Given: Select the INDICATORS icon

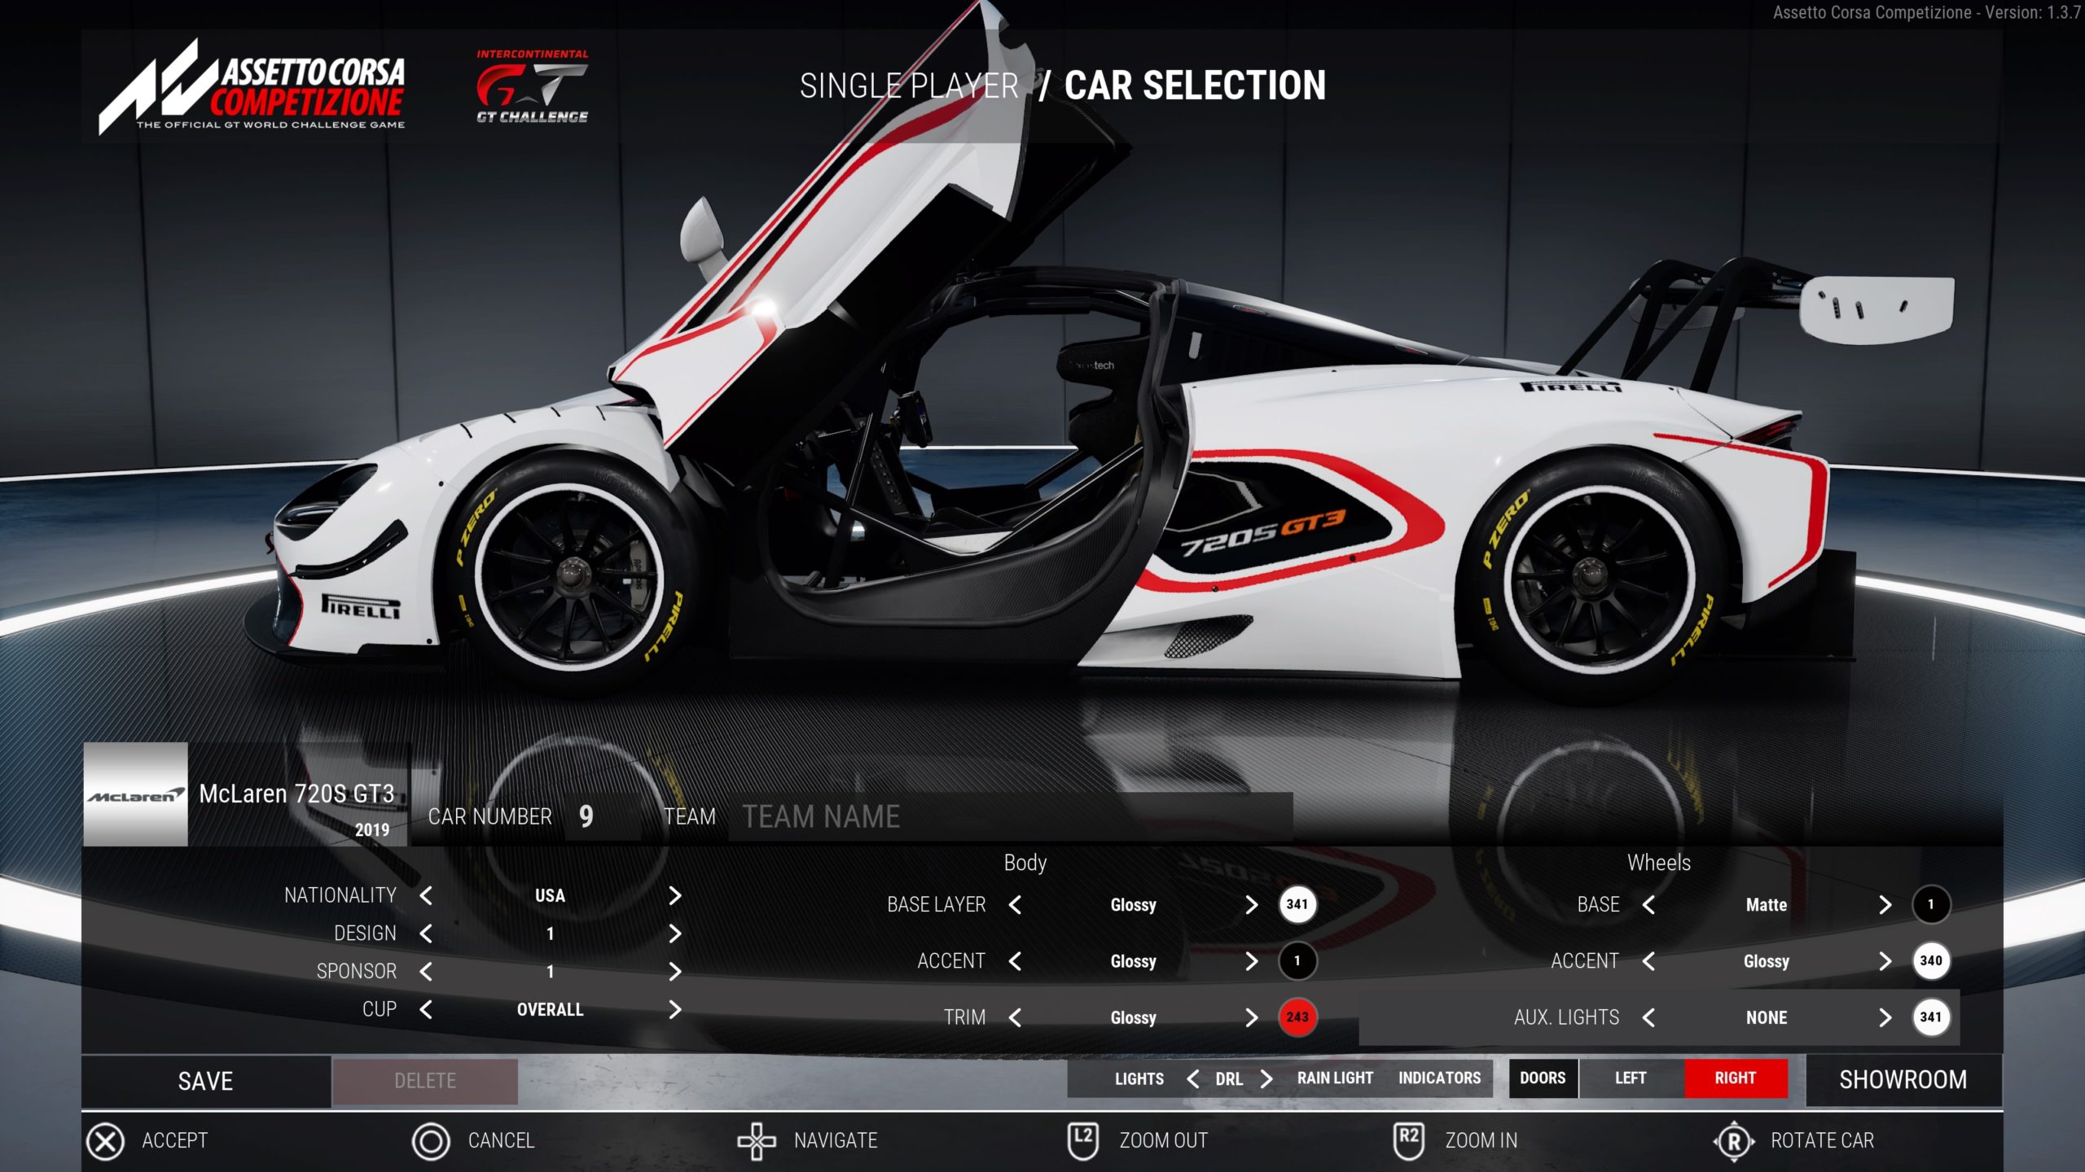Looking at the screenshot, I should pyautogui.click(x=1439, y=1079).
